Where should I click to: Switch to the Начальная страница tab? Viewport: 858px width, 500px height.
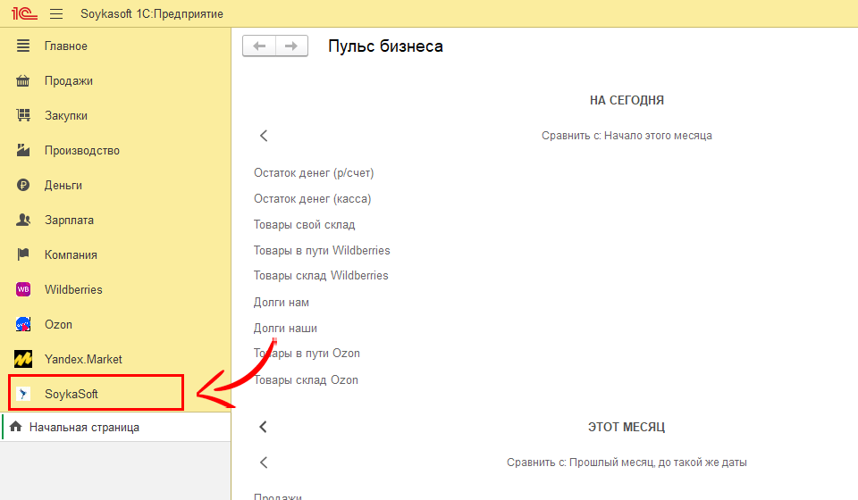[x=83, y=428]
